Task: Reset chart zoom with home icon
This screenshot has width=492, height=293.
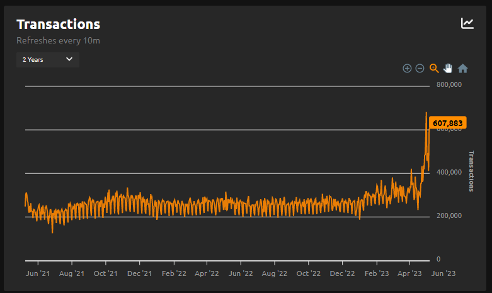Action: coord(462,69)
